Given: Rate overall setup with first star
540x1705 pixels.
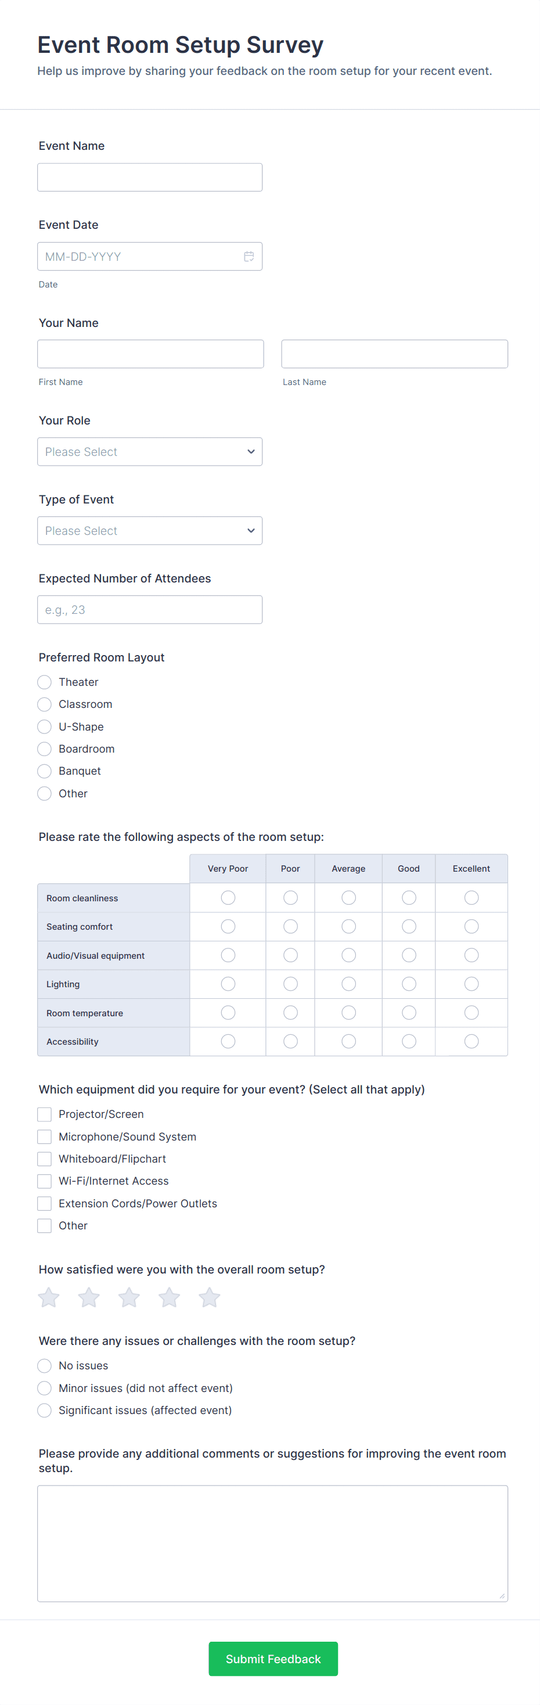Looking at the screenshot, I should click(49, 1297).
